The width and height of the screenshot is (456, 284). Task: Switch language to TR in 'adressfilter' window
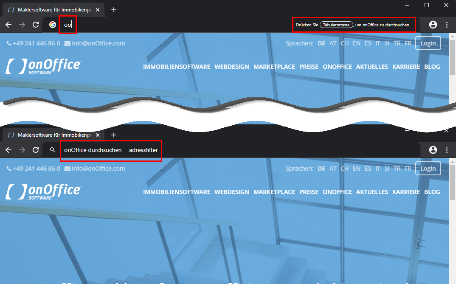coord(397,169)
